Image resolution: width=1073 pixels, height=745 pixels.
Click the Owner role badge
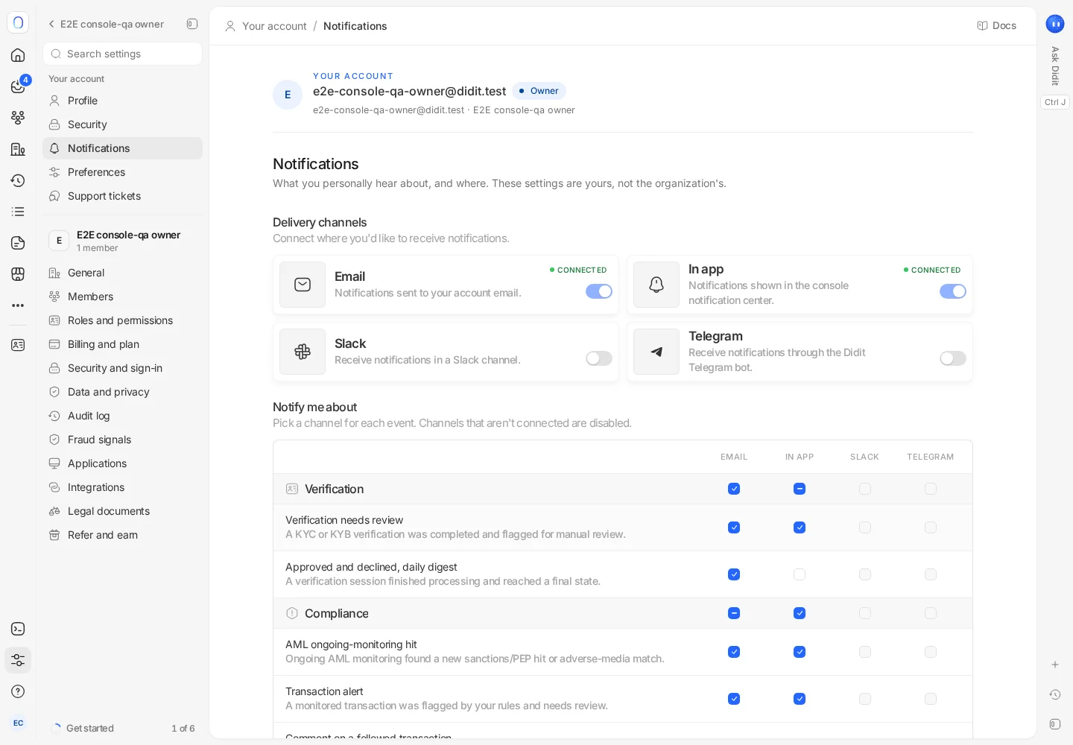point(539,91)
